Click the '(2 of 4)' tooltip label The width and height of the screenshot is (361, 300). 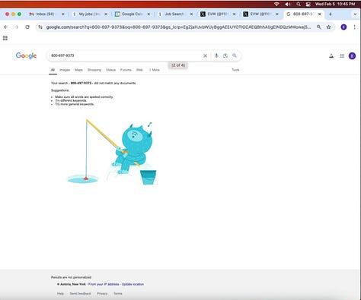click(x=178, y=65)
